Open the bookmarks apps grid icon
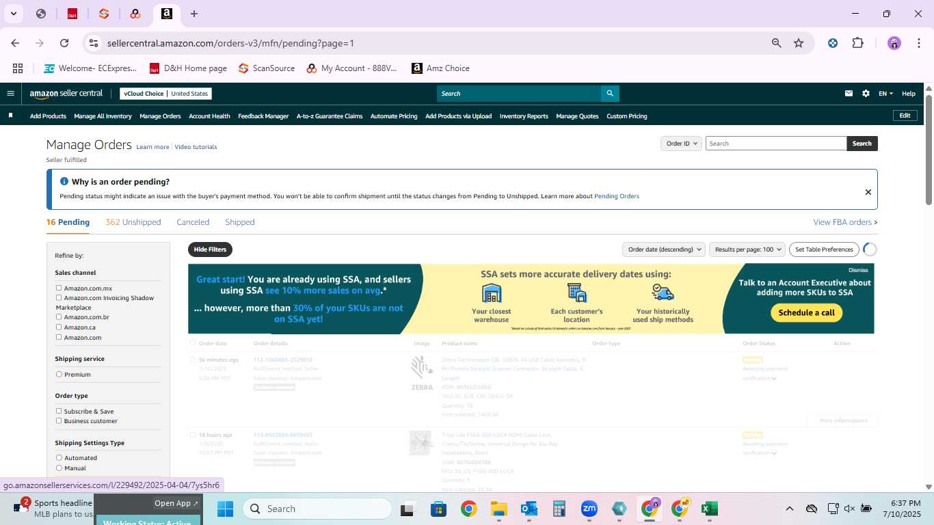 18,68
